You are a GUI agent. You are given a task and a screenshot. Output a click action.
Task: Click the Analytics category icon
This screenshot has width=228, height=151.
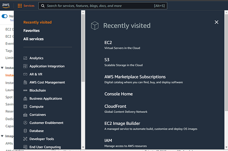[25, 58]
